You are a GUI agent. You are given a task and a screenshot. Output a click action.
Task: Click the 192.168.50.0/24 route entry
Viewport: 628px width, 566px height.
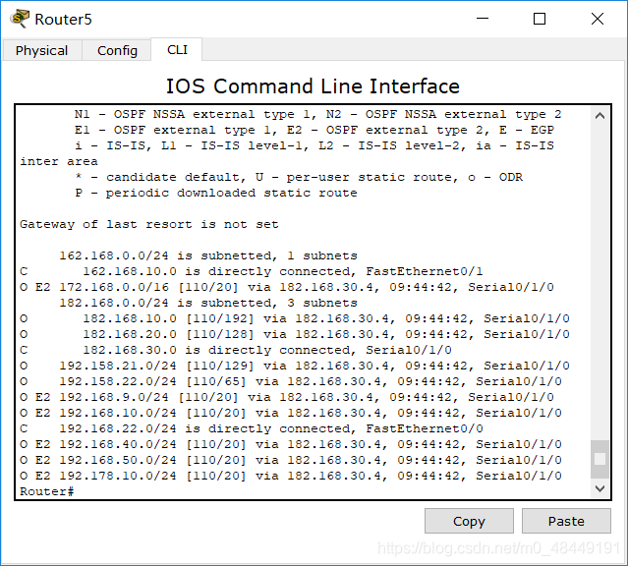[291, 460]
